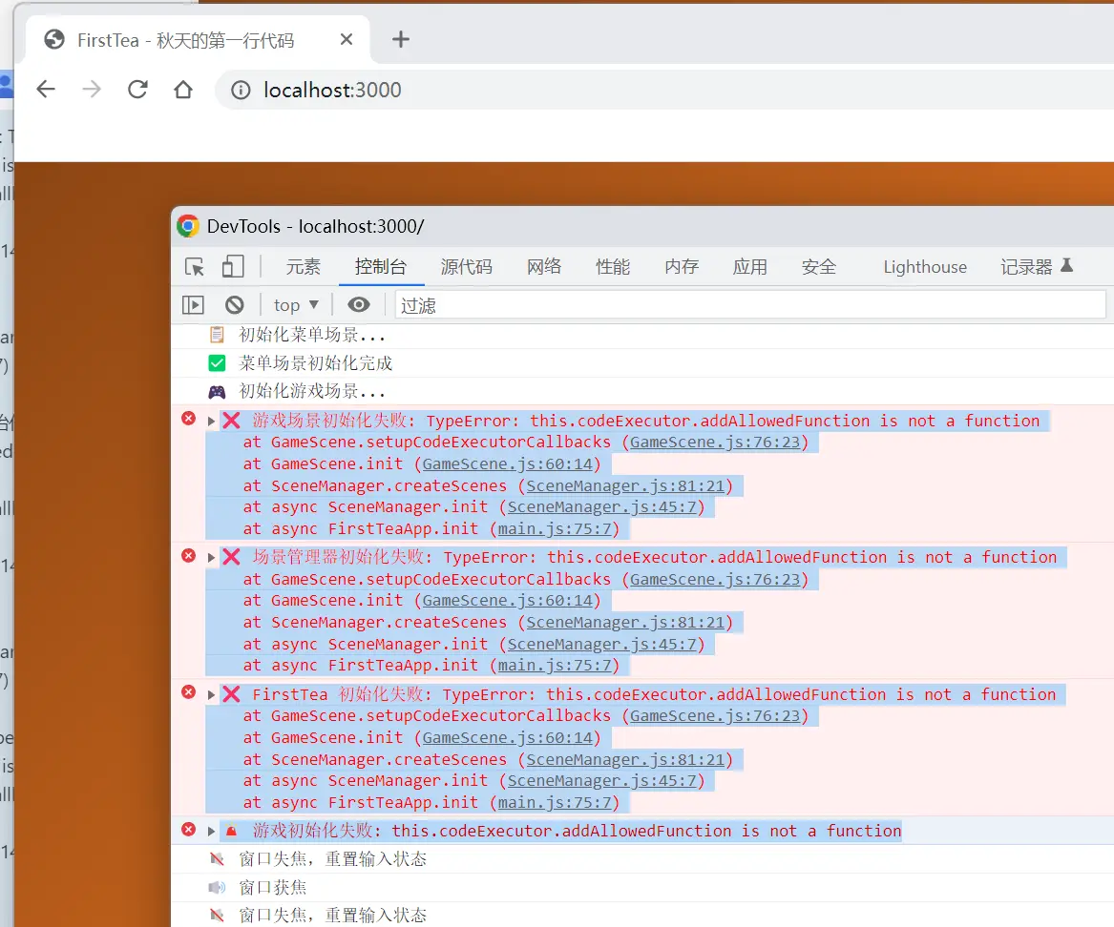
Task: Clear the console with the ban icon
Action: pyautogui.click(x=235, y=305)
